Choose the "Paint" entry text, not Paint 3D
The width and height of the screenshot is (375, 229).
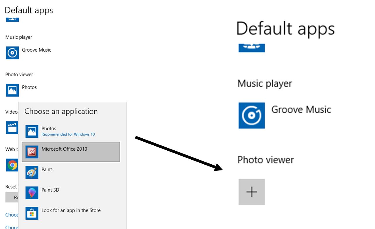(x=47, y=170)
